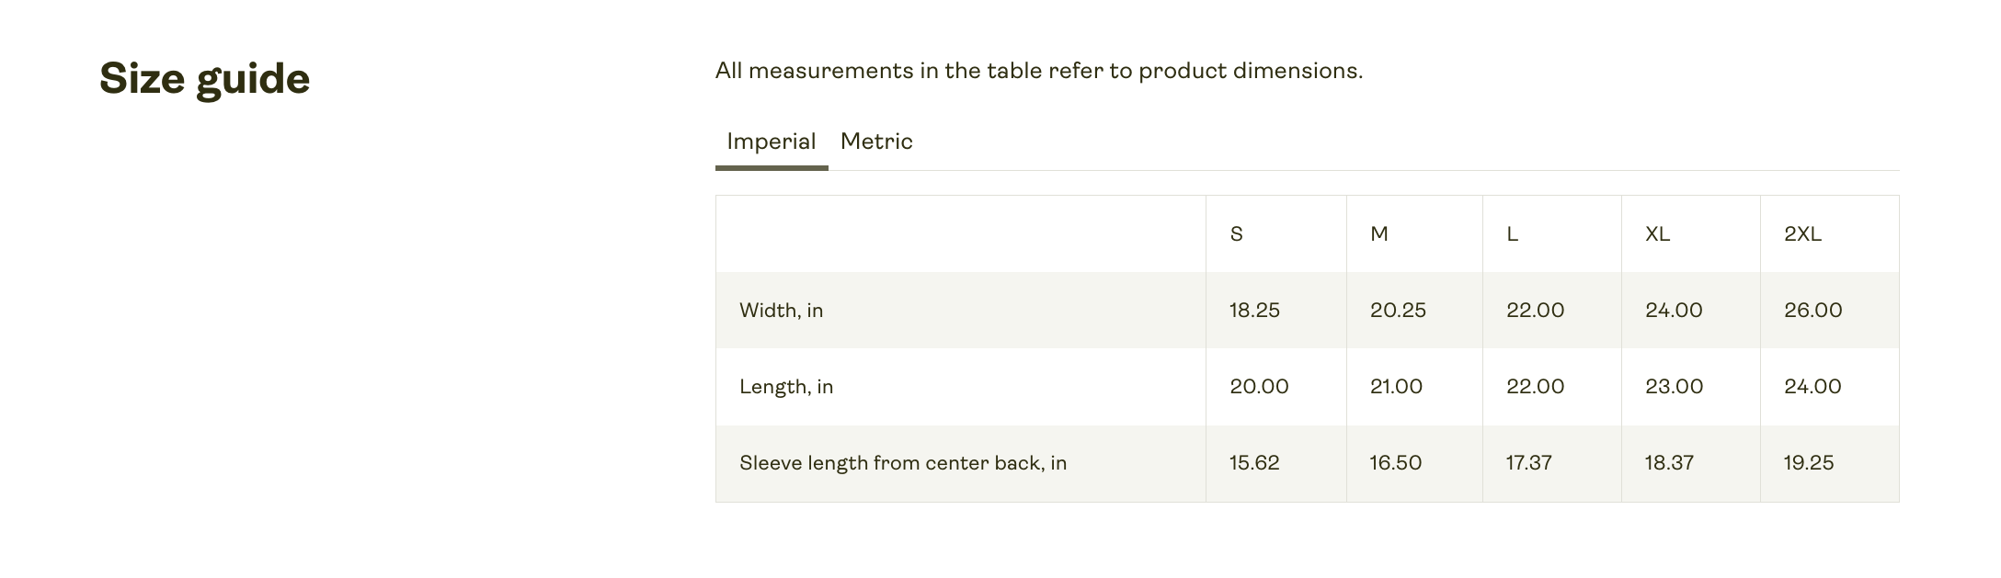This screenshot has width=2001, height=578.
Task: Click the 26.00 width value for 2XL
Action: pos(1812,311)
